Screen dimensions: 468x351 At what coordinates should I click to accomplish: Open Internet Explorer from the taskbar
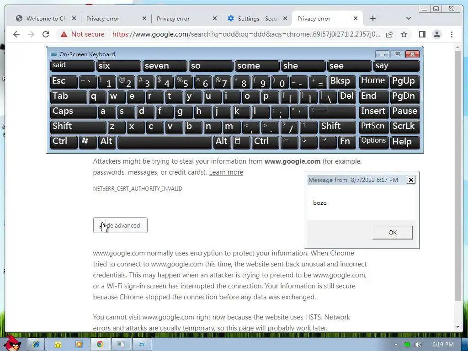pos(36,345)
